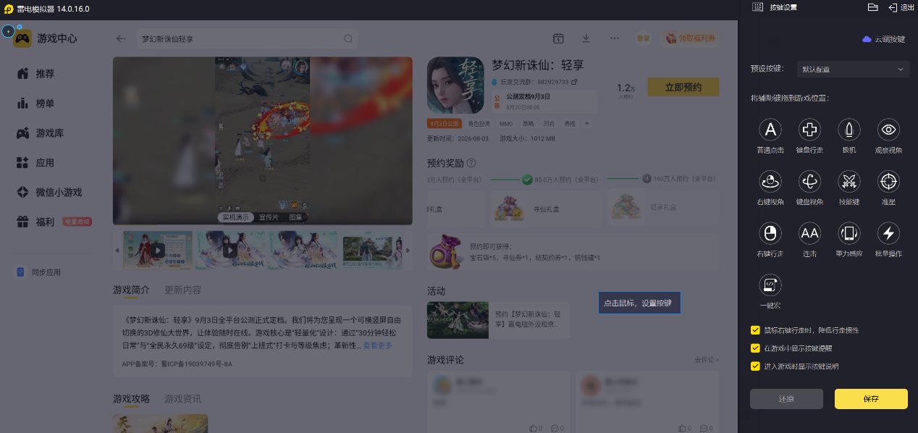Click the second video thumbnail in strip
This screenshot has width=918, height=433.
[x=230, y=250]
